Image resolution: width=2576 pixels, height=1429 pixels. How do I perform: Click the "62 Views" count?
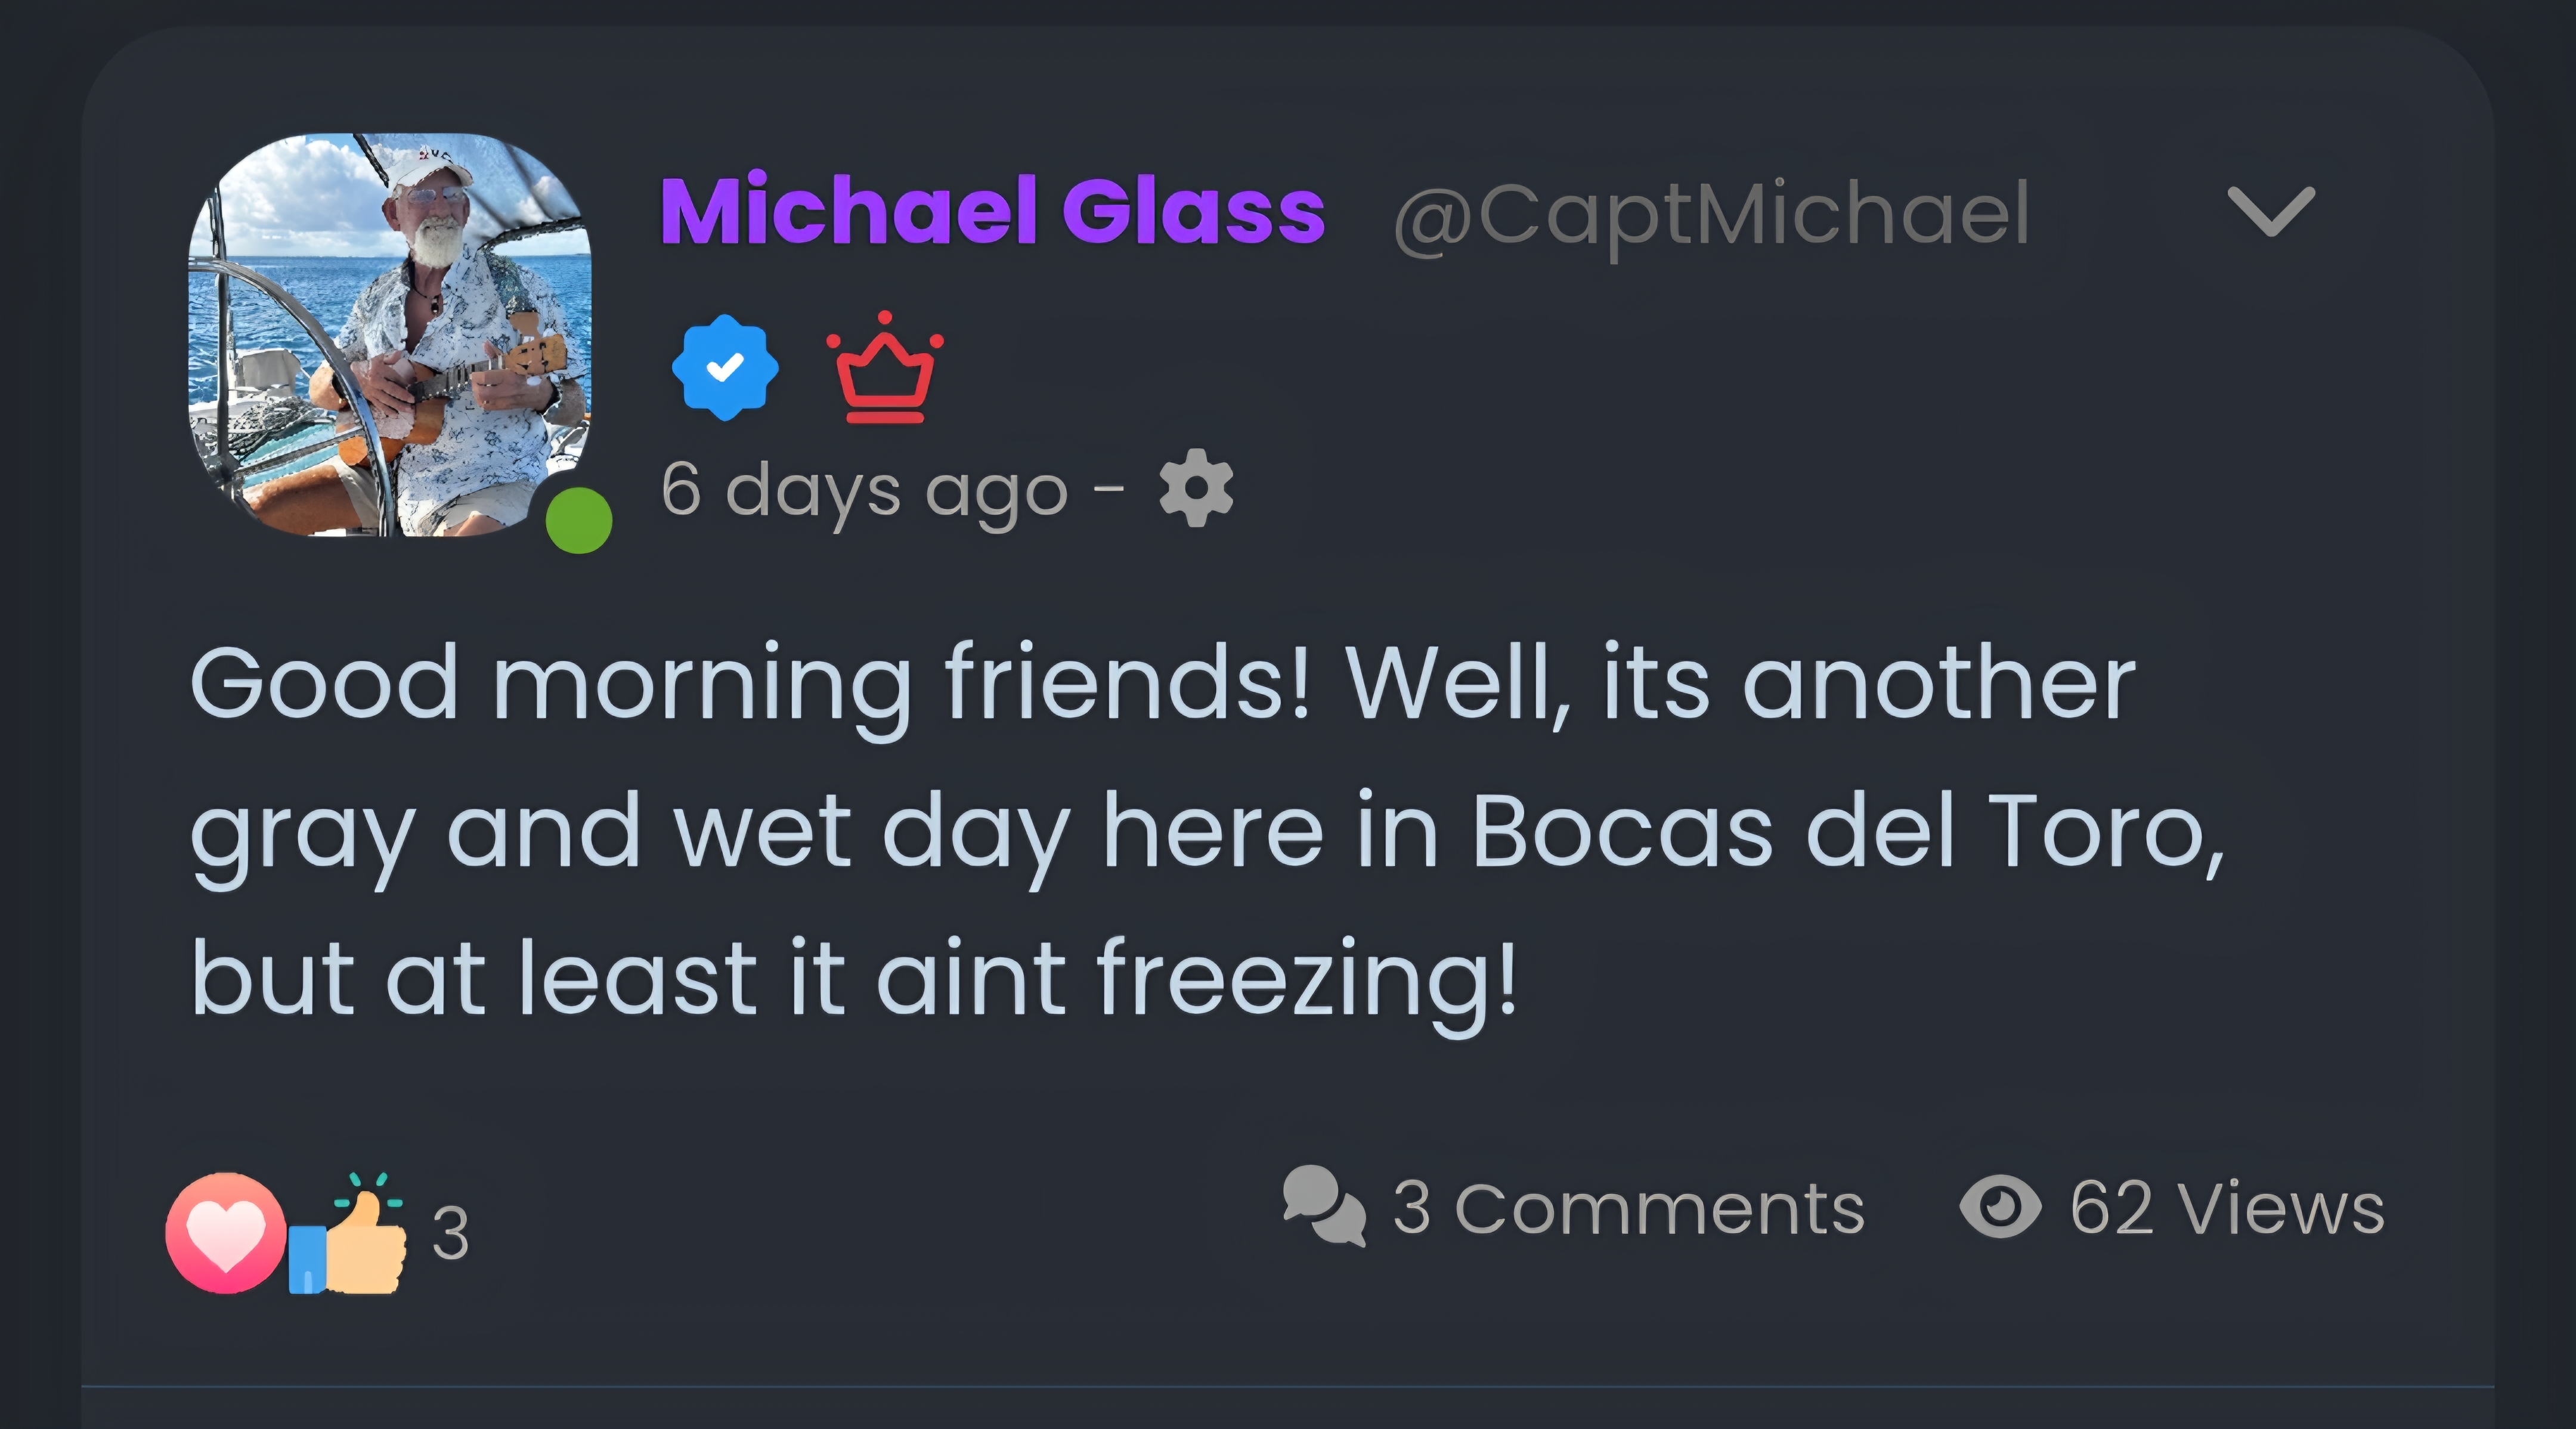[2227, 1208]
